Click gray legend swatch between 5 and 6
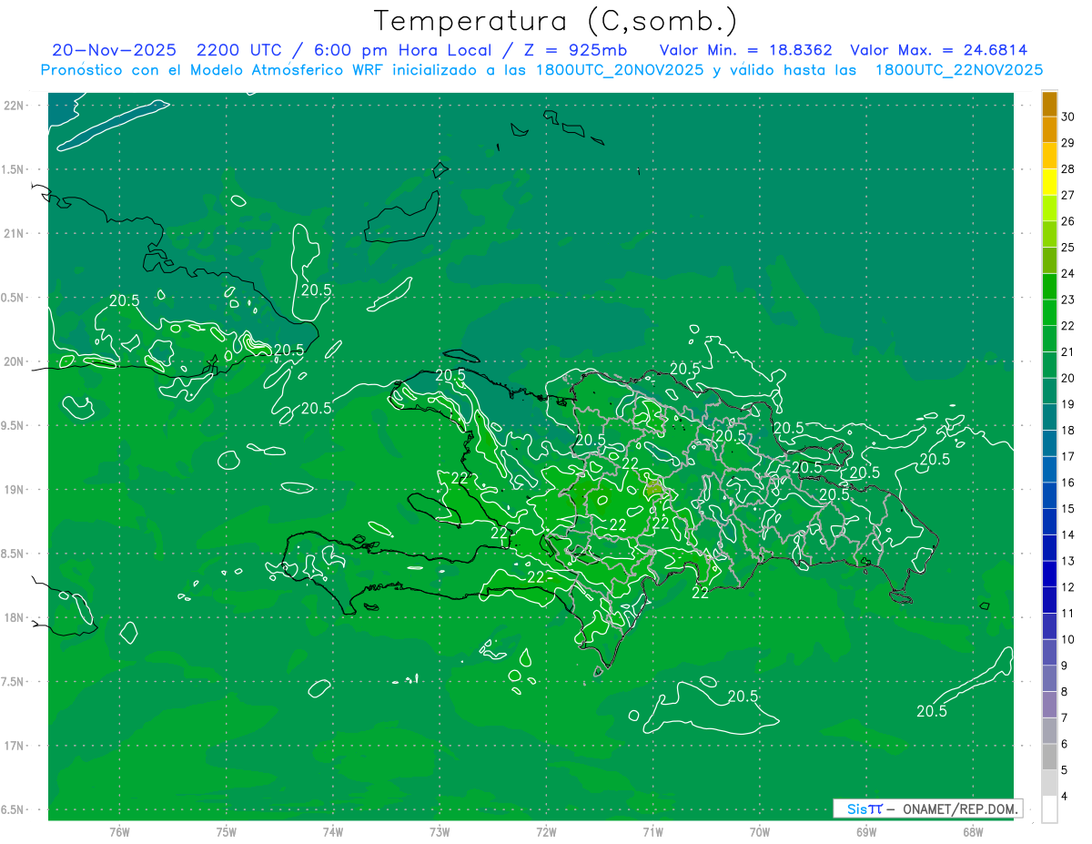 [x=1049, y=758]
